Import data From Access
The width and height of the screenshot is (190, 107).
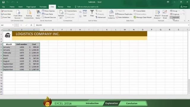click(7, 11)
